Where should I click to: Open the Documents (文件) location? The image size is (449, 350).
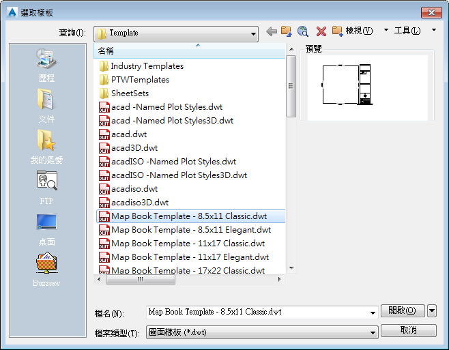[46, 106]
